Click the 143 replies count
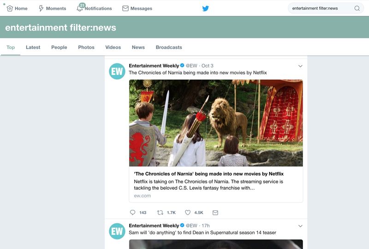 [143, 213]
